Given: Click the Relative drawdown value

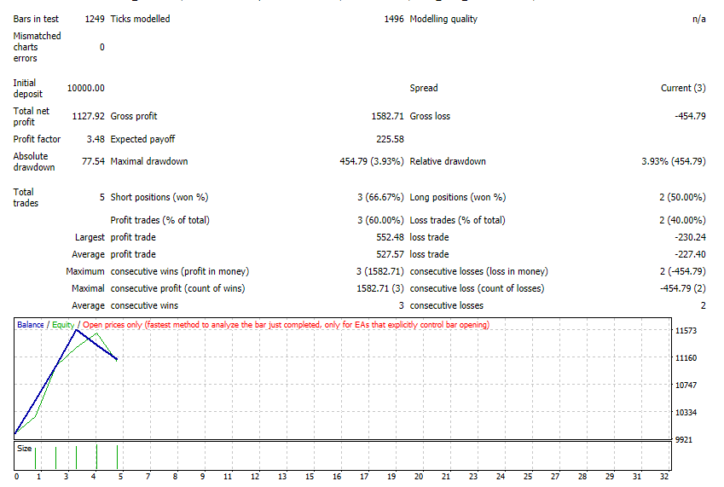Looking at the screenshot, I should tap(673, 161).
